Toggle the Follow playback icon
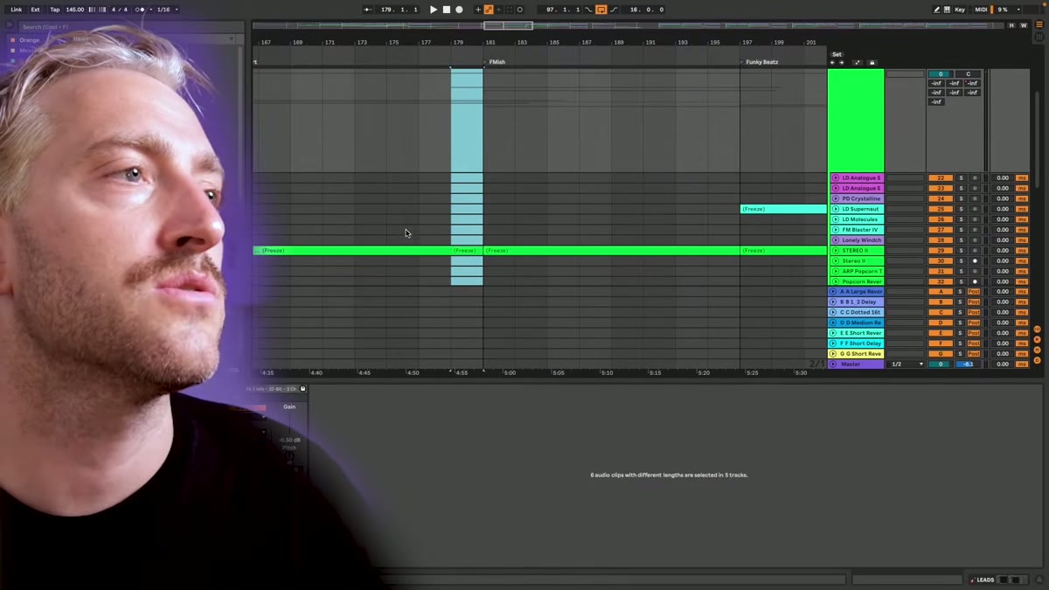The height and width of the screenshot is (590, 1049). [x=367, y=10]
